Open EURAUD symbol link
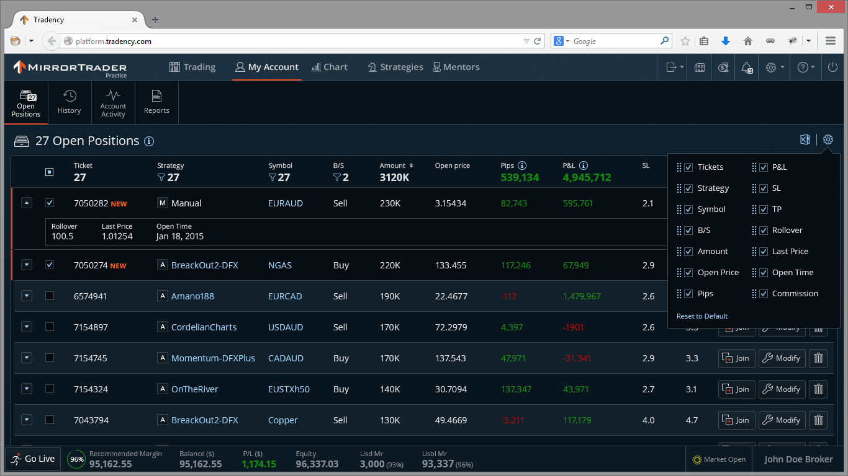Viewport: 848px width, 476px height. click(x=286, y=203)
